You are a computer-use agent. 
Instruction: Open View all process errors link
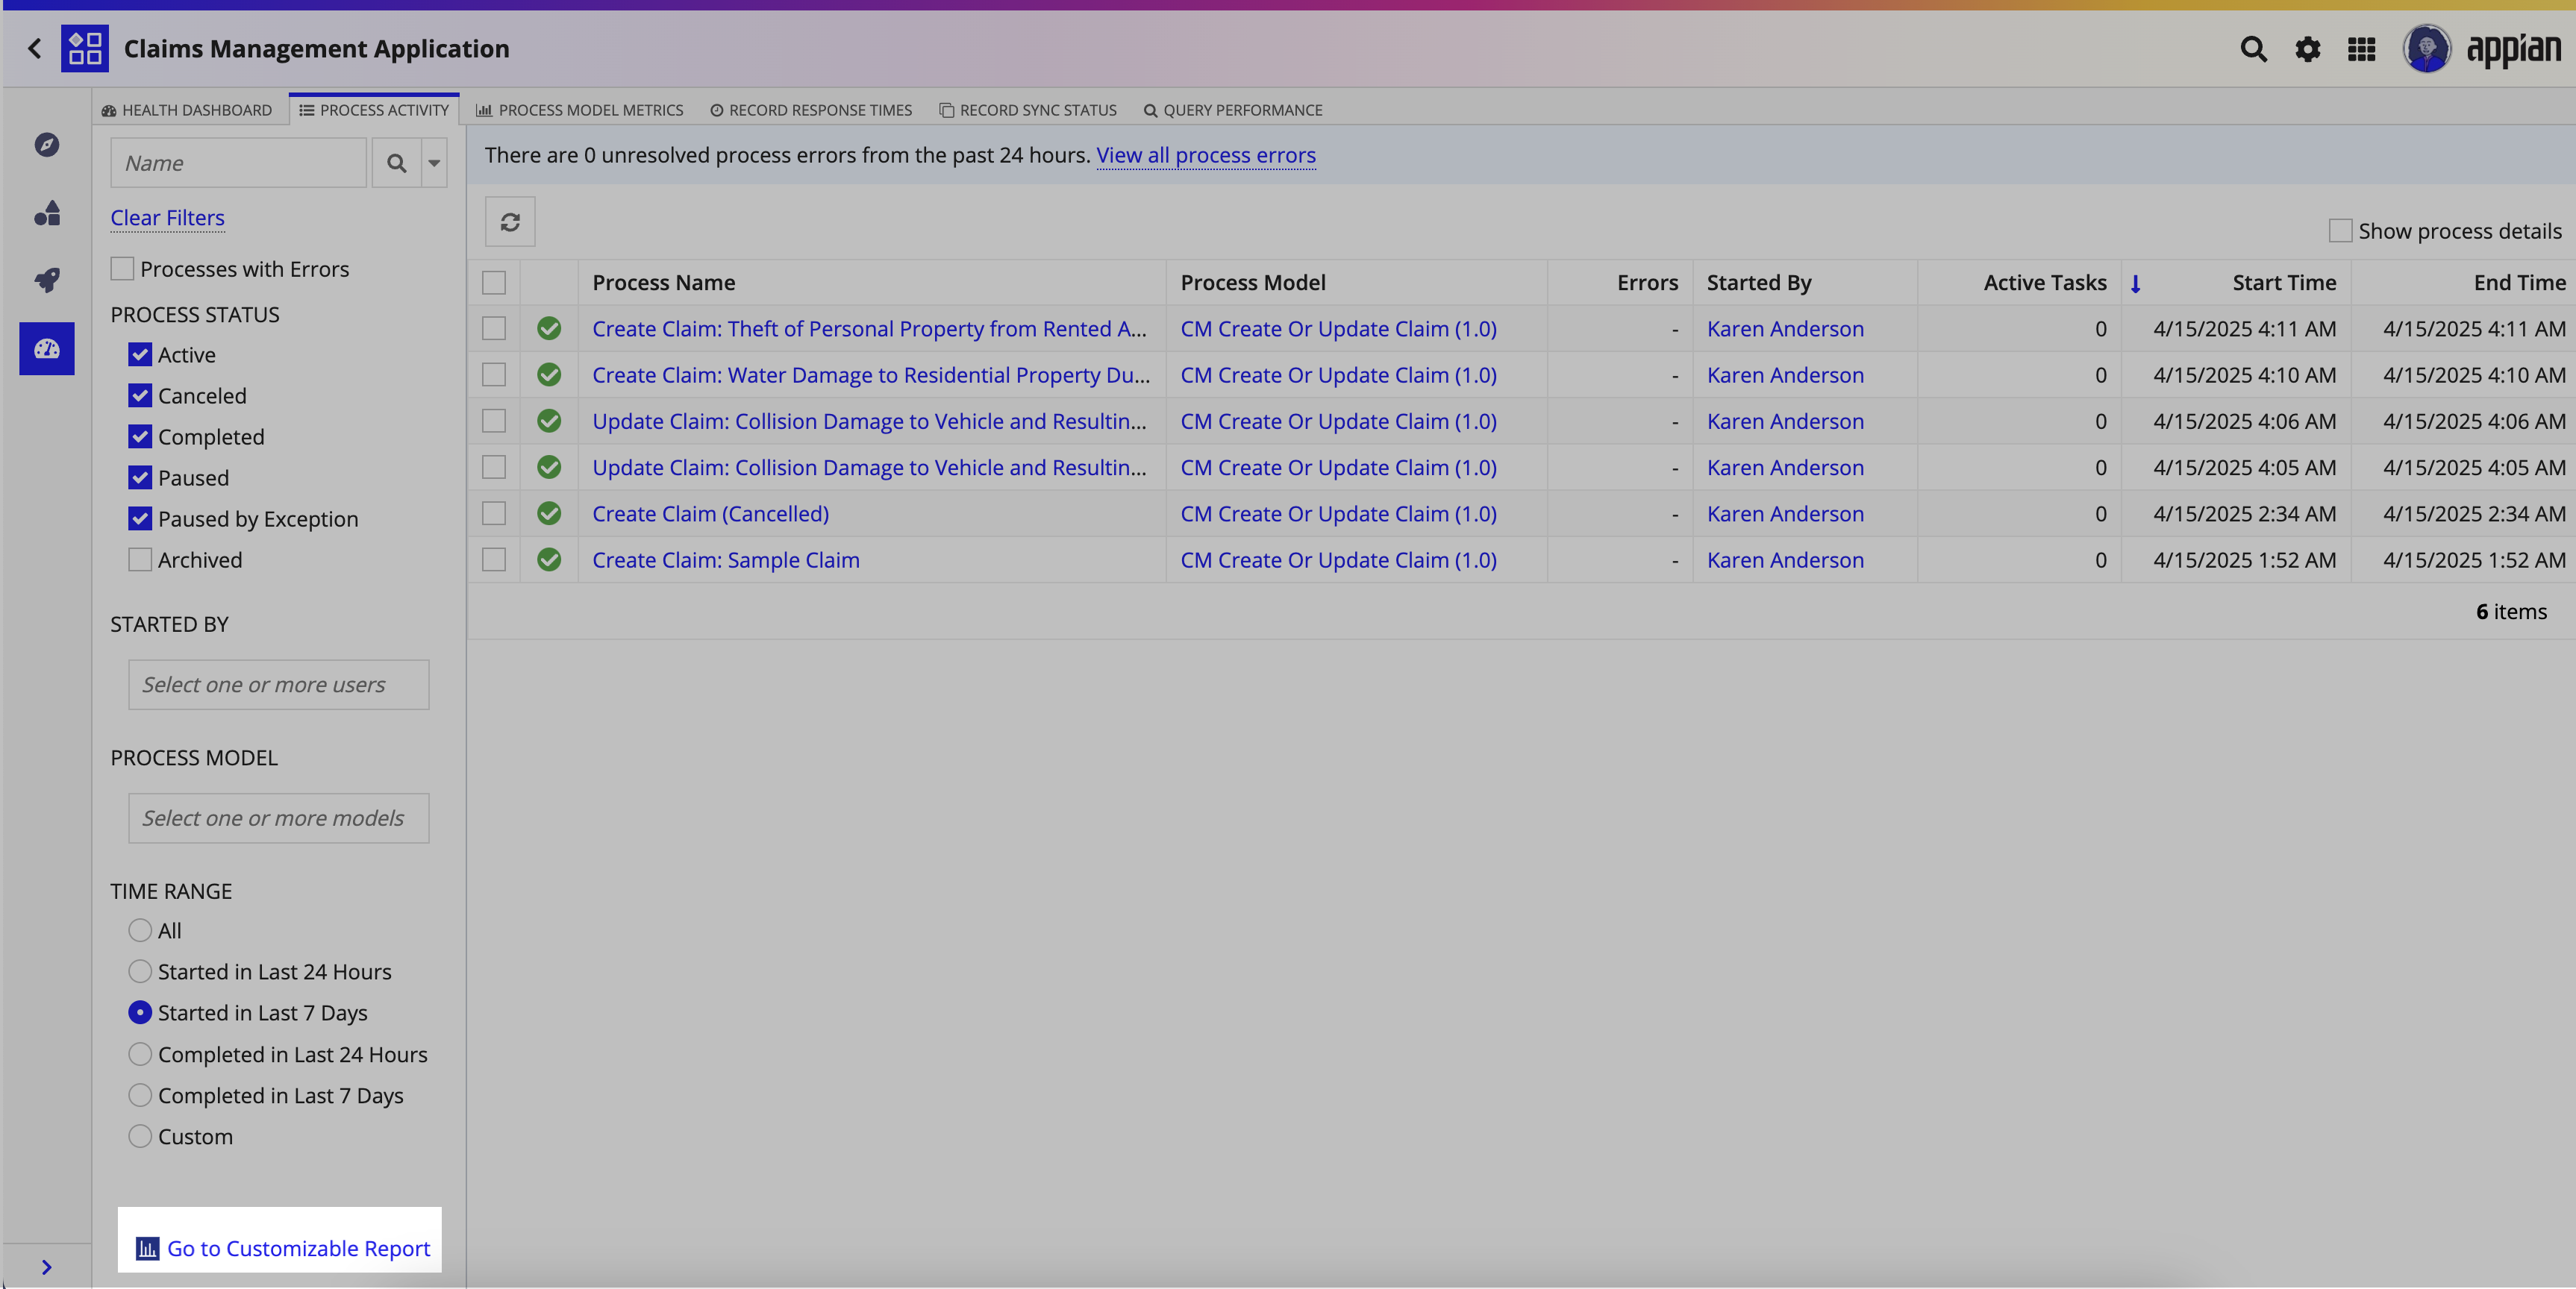pyautogui.click(x=1206, y=155)
